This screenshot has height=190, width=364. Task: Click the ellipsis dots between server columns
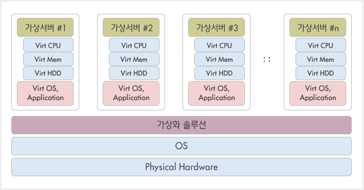tap(267, 59)
